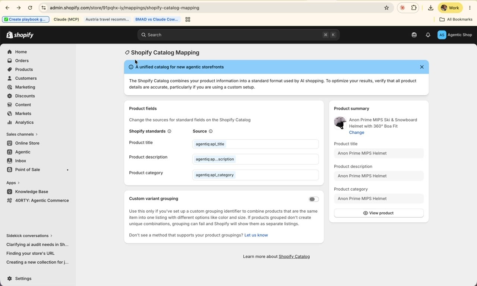Expand the Sales channels section
This screenshot has width=477, height=286.
coord(22,134)
